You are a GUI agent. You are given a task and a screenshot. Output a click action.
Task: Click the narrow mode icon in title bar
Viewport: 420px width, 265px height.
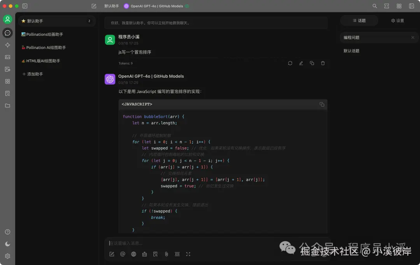pos(387,6)
